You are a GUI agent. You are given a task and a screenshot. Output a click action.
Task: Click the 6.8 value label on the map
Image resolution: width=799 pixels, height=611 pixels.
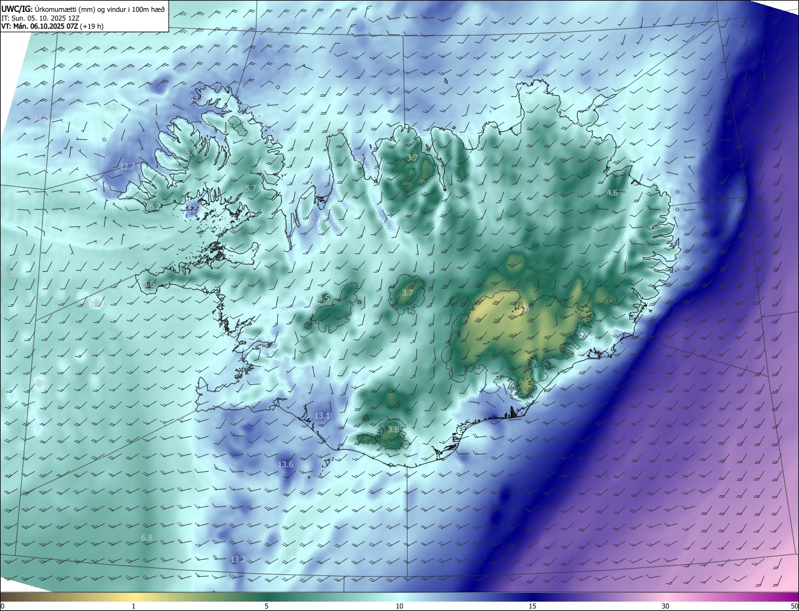[147, 537]
